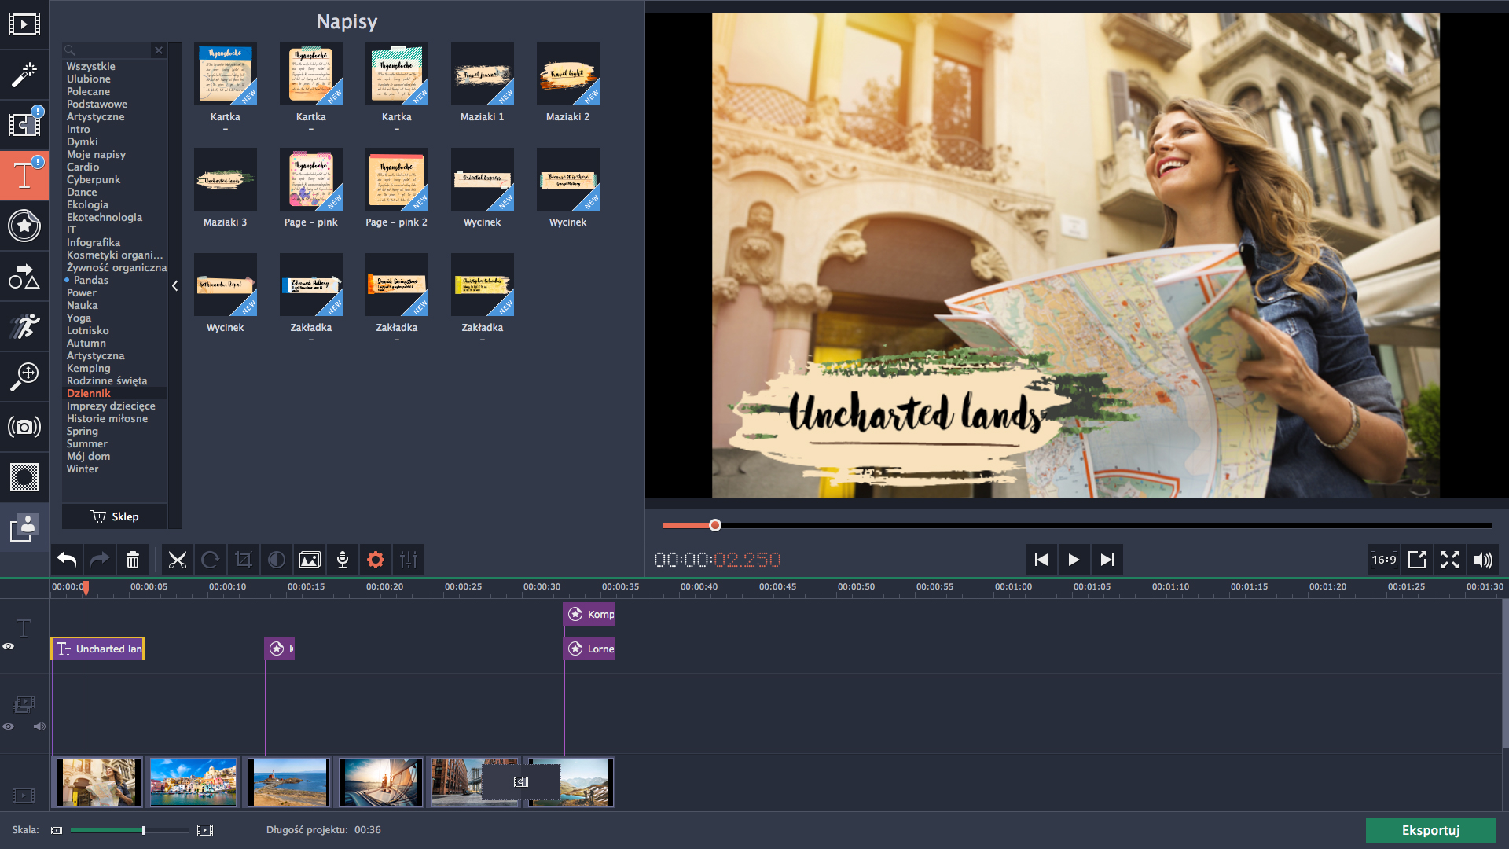Open Color adjustments icon
Image resolution: width=1509 pixels, height=849 pixels.
pyautogui.click(x=277, y=560)
